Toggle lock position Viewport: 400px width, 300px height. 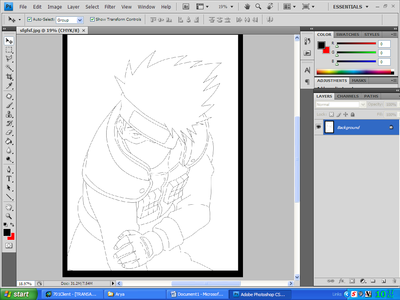click(x=345, y=114)
